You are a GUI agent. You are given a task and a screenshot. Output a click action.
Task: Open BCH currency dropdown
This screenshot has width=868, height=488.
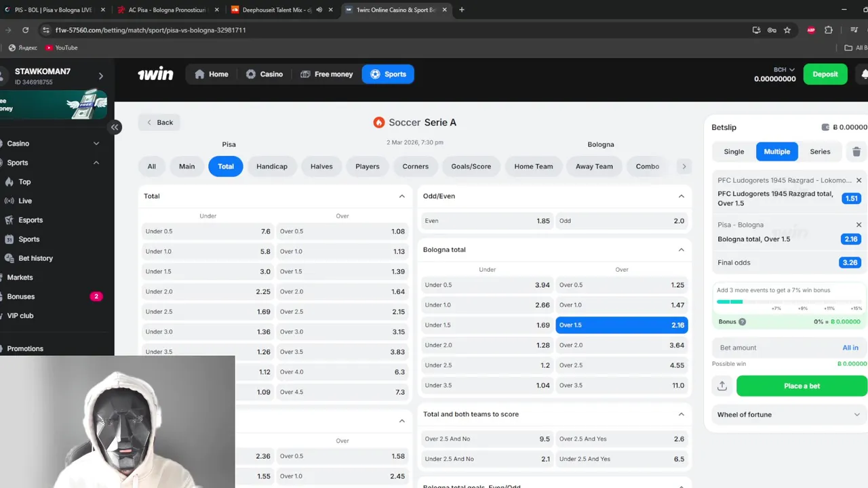coord(784,70)
